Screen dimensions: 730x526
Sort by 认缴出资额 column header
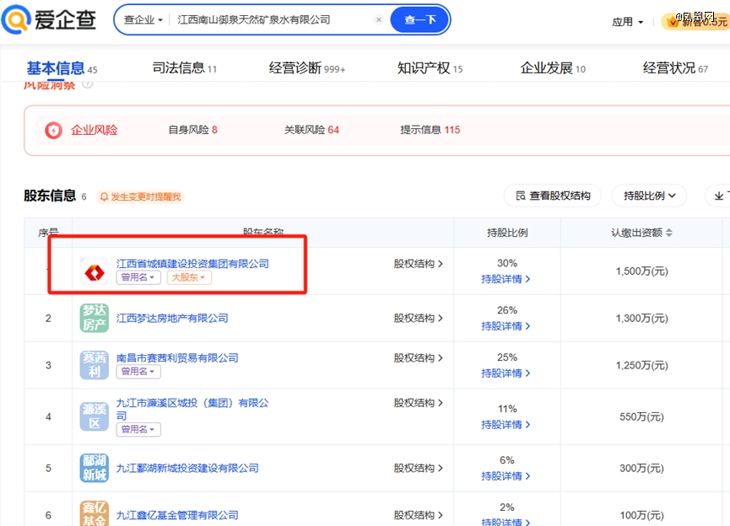(641, 233)
